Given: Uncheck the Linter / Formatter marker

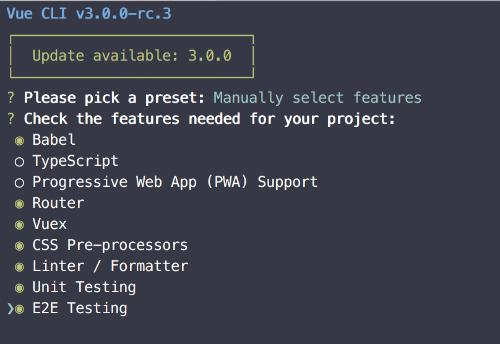Looking at the screenshot, I should tap(19, 267).
